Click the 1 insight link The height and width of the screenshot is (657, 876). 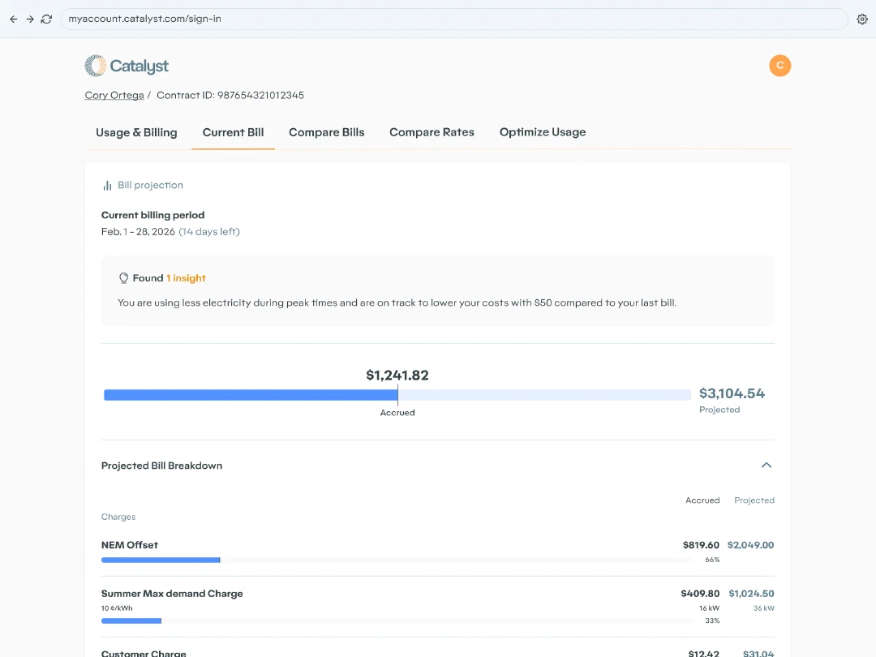186,278
